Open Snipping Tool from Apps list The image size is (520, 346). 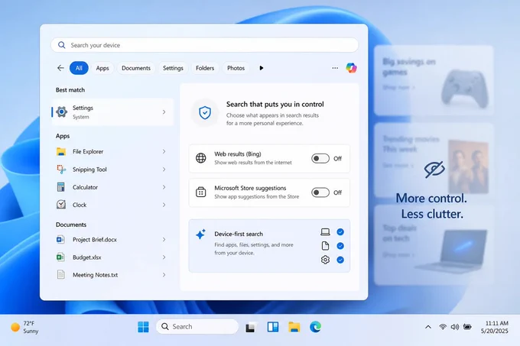point(112,170)
